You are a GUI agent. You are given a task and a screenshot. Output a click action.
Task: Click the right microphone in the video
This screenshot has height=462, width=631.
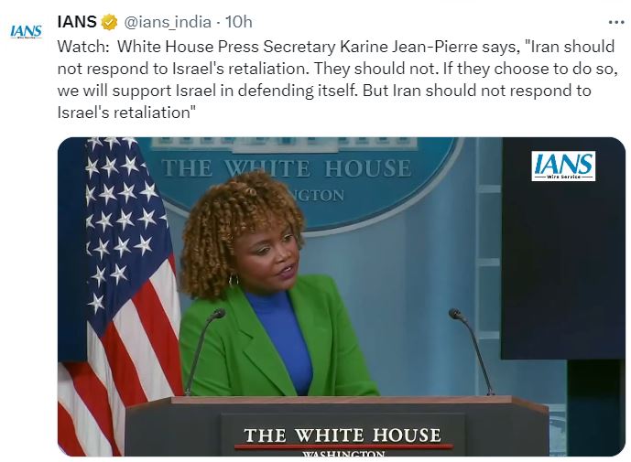472,350
